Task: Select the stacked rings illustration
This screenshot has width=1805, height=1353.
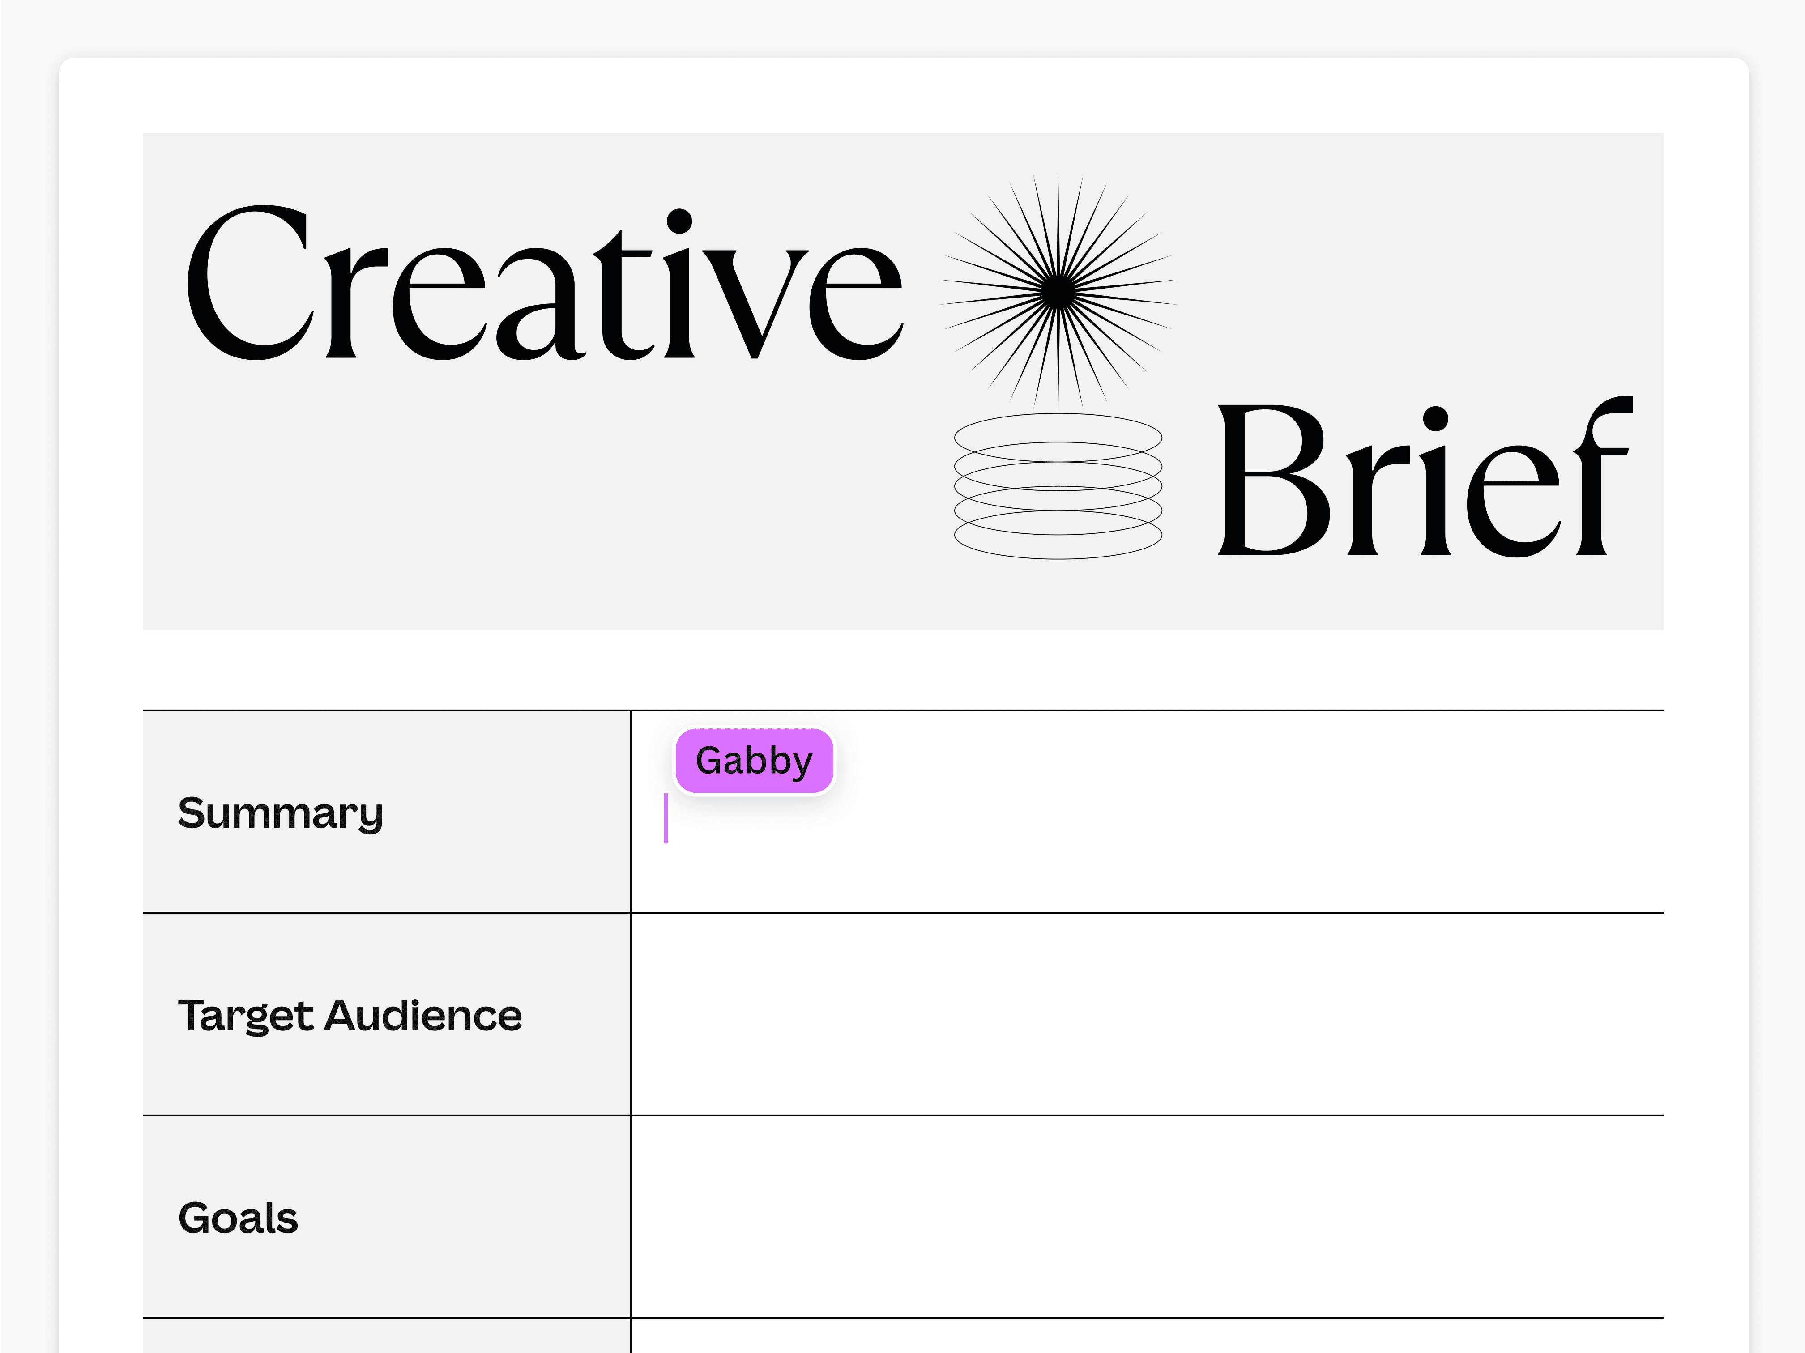Action: [1058, 486]
